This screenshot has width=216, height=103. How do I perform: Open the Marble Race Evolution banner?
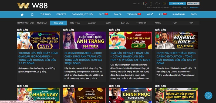pos(177,40)
